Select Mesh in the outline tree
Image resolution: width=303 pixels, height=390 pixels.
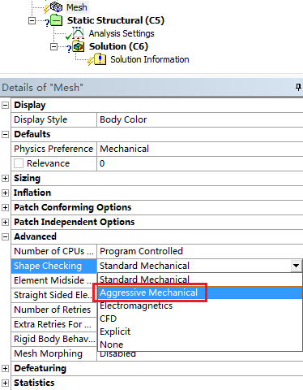[77, 7]
